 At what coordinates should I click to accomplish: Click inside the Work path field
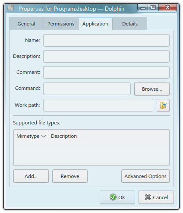[x=98, y=105]
